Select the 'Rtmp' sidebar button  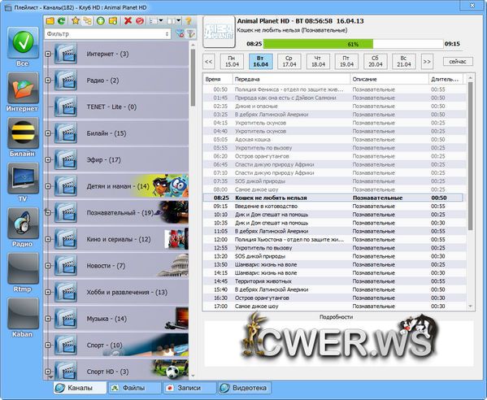(x=23, y=268)
